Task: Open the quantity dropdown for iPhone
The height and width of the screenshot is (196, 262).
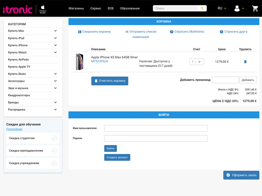Action: 200,62
